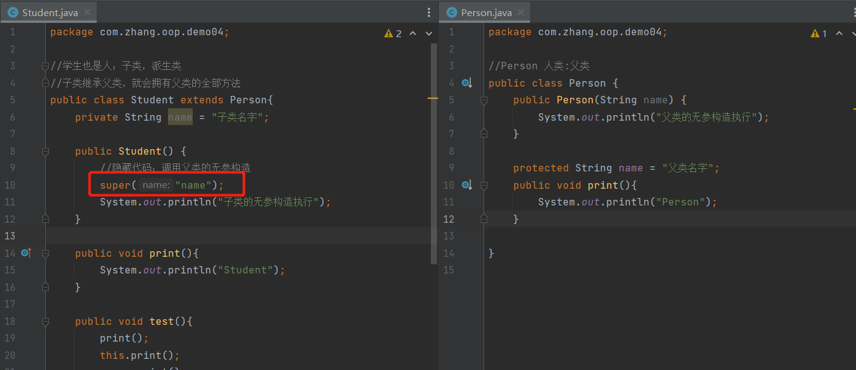Screen dimensions: 856x370
Task: Close the Person.java editor tab
Action: coord(520,12)
